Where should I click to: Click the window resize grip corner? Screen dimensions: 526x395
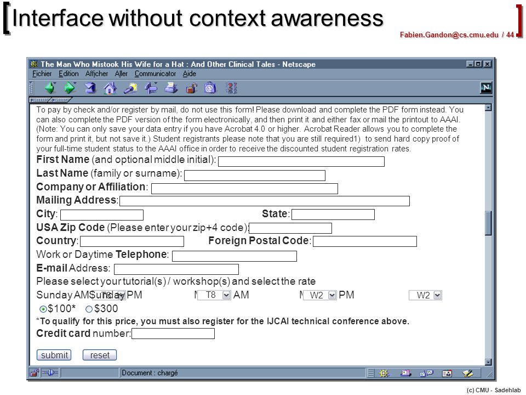point(490,374)
